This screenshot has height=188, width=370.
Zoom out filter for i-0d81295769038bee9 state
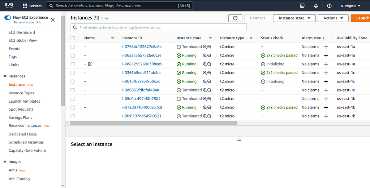click(x=209, y=64)
